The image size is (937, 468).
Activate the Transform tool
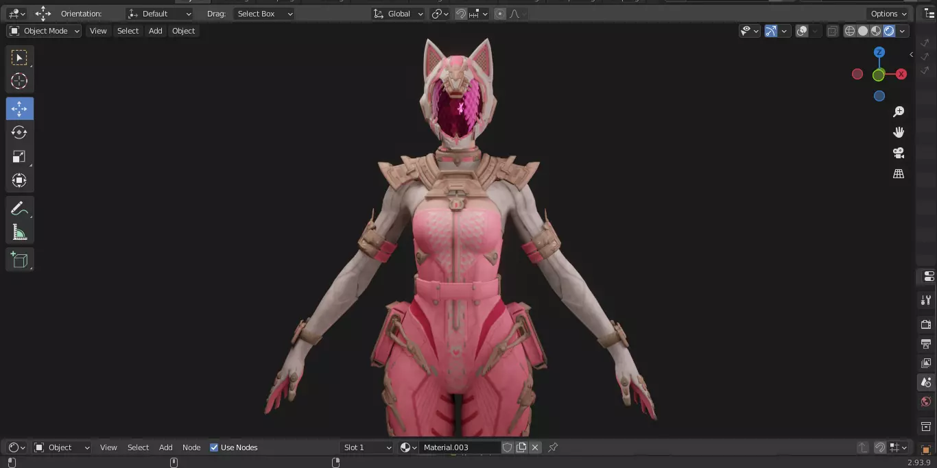point(19,180)
